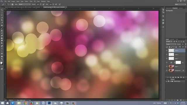Open the layer Opacity slider arrow
Viewport: 187px width, 105px height.
185,44
